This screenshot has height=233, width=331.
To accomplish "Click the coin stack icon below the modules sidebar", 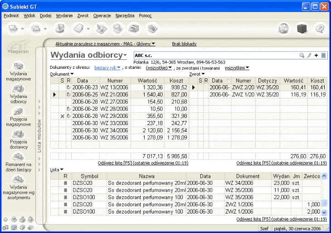I will (14, 219).
